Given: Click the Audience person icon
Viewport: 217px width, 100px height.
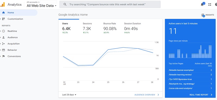Looking at the screenshot, I should [x=4, y=37].
